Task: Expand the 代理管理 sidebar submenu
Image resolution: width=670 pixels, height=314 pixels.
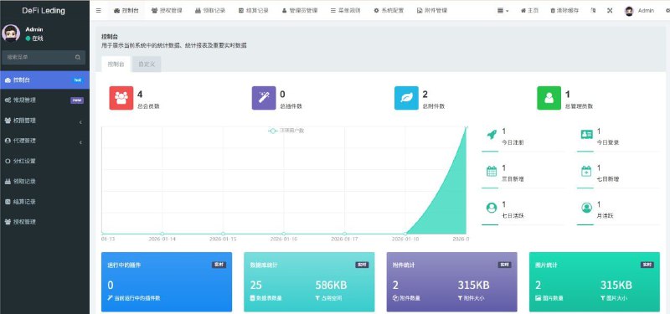Action: 44,141
